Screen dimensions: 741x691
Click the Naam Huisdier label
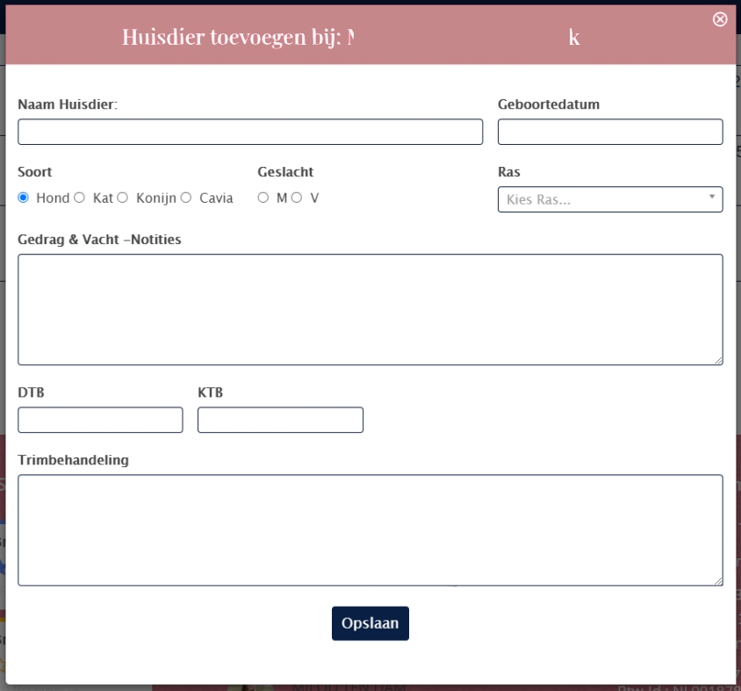point(68,104)
